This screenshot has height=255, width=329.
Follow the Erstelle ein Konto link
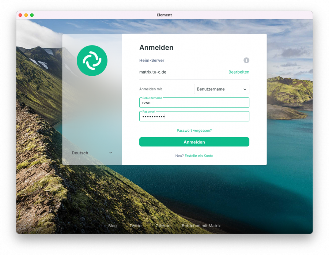click(x=199, y=156)
